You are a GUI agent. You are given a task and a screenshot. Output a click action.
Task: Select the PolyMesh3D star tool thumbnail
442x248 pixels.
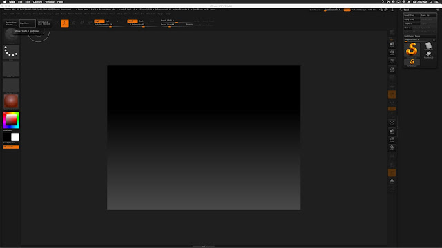(428, 54)
